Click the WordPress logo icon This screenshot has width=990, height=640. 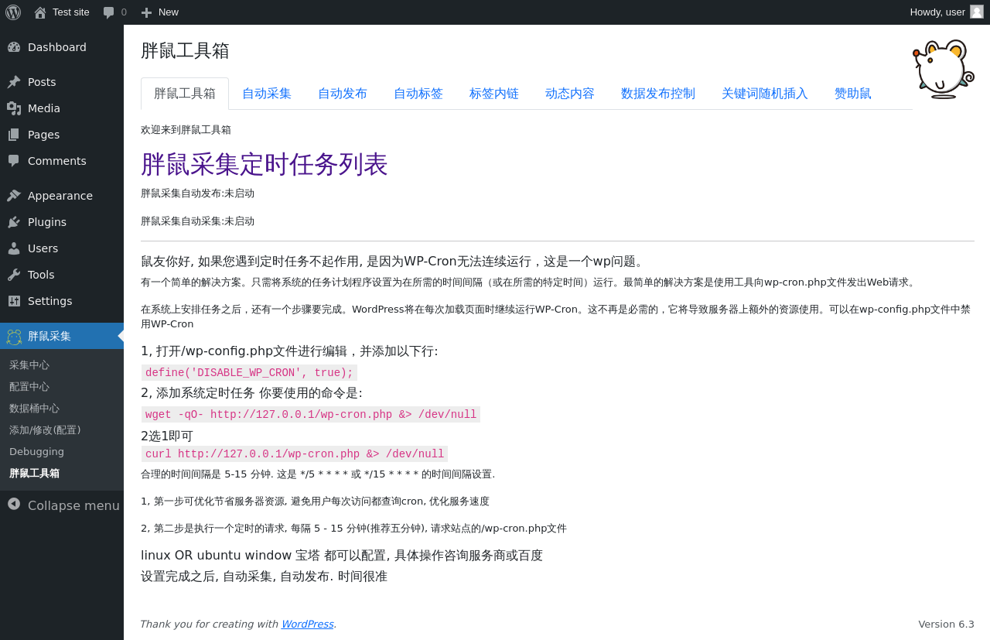coord(13,12)
